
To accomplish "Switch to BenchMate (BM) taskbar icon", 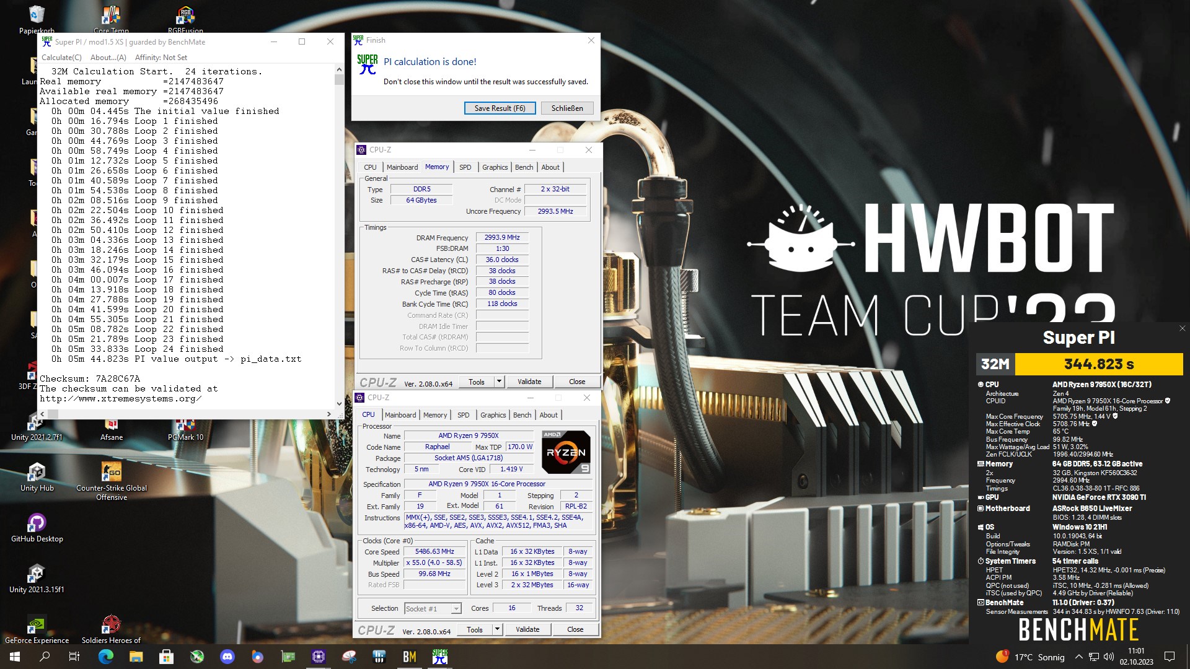I will tap(410, 657).
